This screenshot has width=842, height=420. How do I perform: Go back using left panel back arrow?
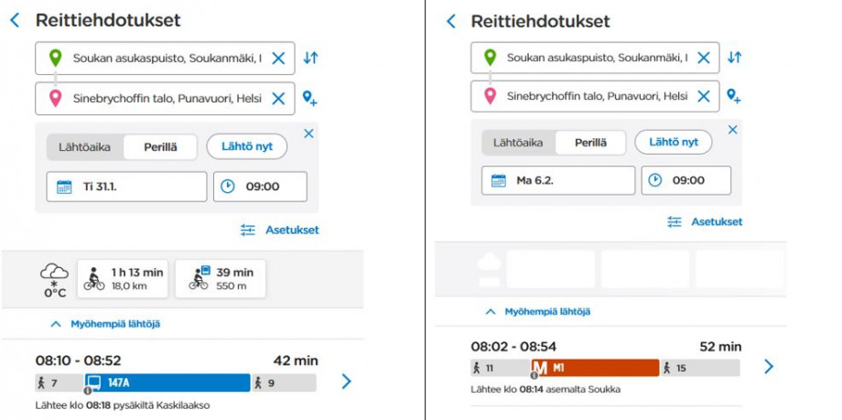tap(15, 21)
